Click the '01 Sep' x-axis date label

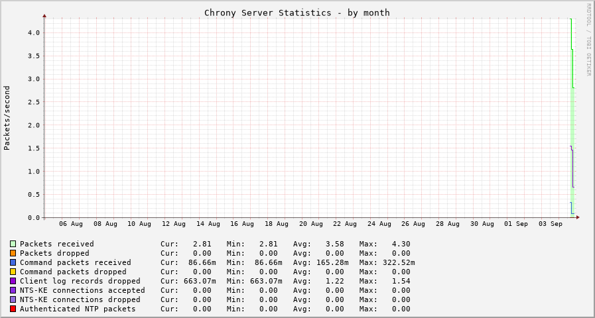[516, 224]
